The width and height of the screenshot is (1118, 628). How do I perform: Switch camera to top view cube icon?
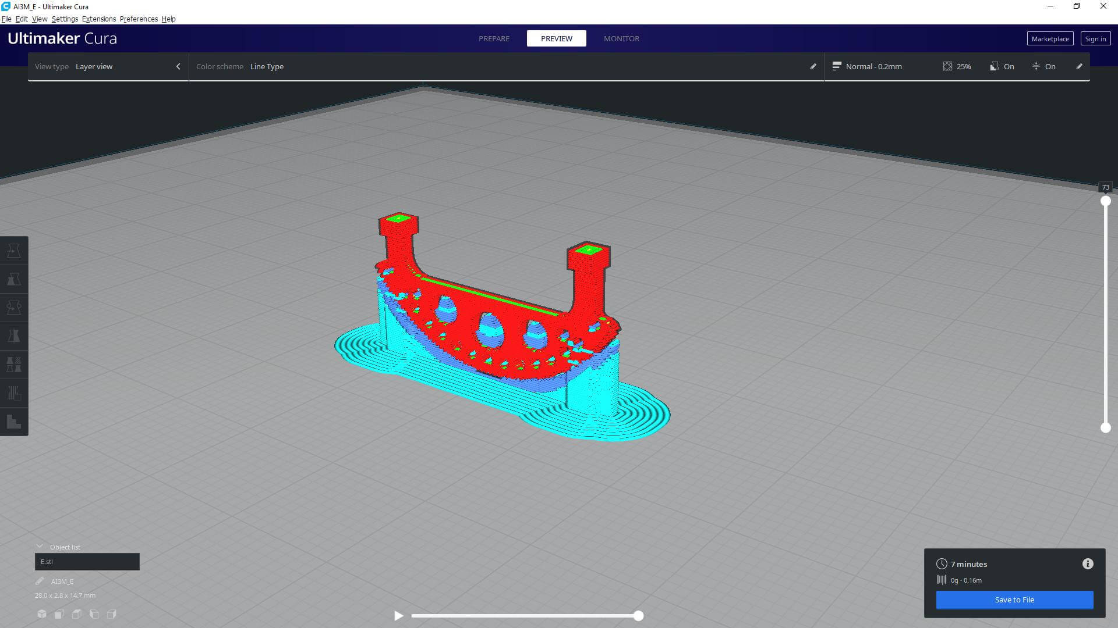tap(77, 614)
